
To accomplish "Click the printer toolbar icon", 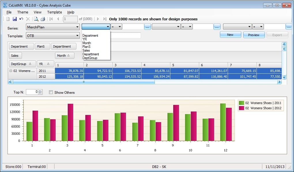I will (43, 19).
